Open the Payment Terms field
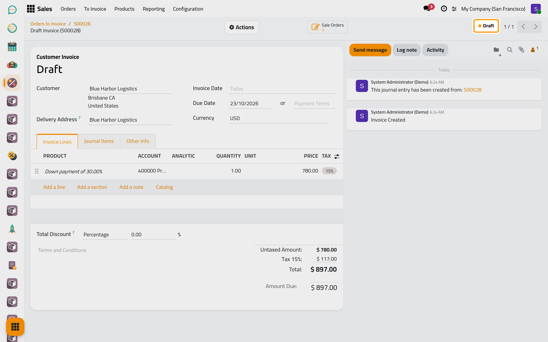Screen dimensions: 548x342 pos(315,103)
